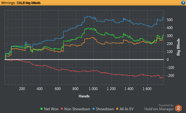
Task: Click the Hold'em Manager 2 logo
Action: (x=178, y=108)
